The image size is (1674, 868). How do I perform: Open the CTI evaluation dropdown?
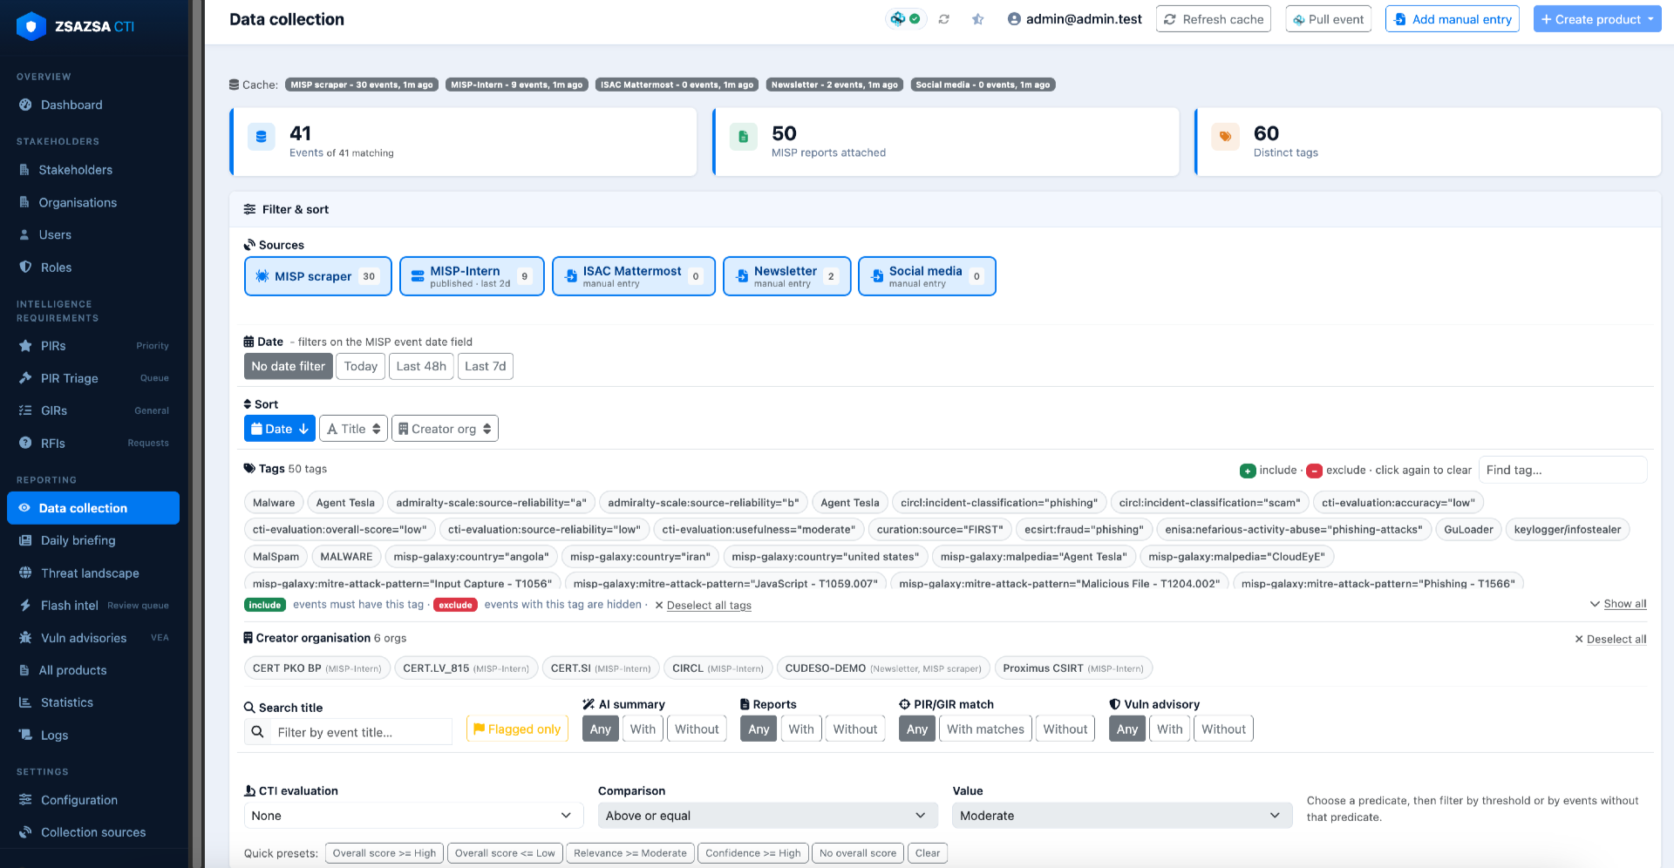[412, 816]
